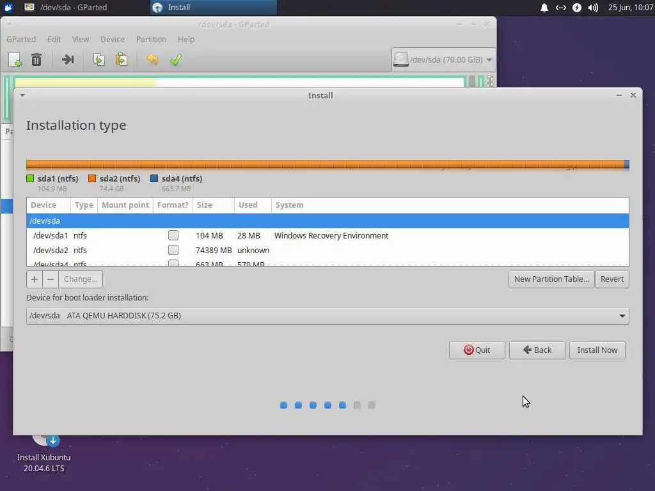
Task: Toggle Format checkbox for /dev/sda2
Action: [173, 250]
